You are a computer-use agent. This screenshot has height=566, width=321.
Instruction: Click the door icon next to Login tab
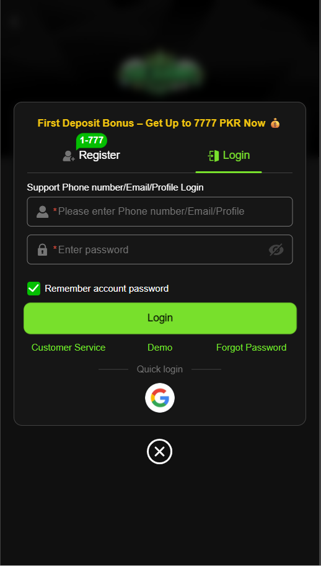[213, 156]
